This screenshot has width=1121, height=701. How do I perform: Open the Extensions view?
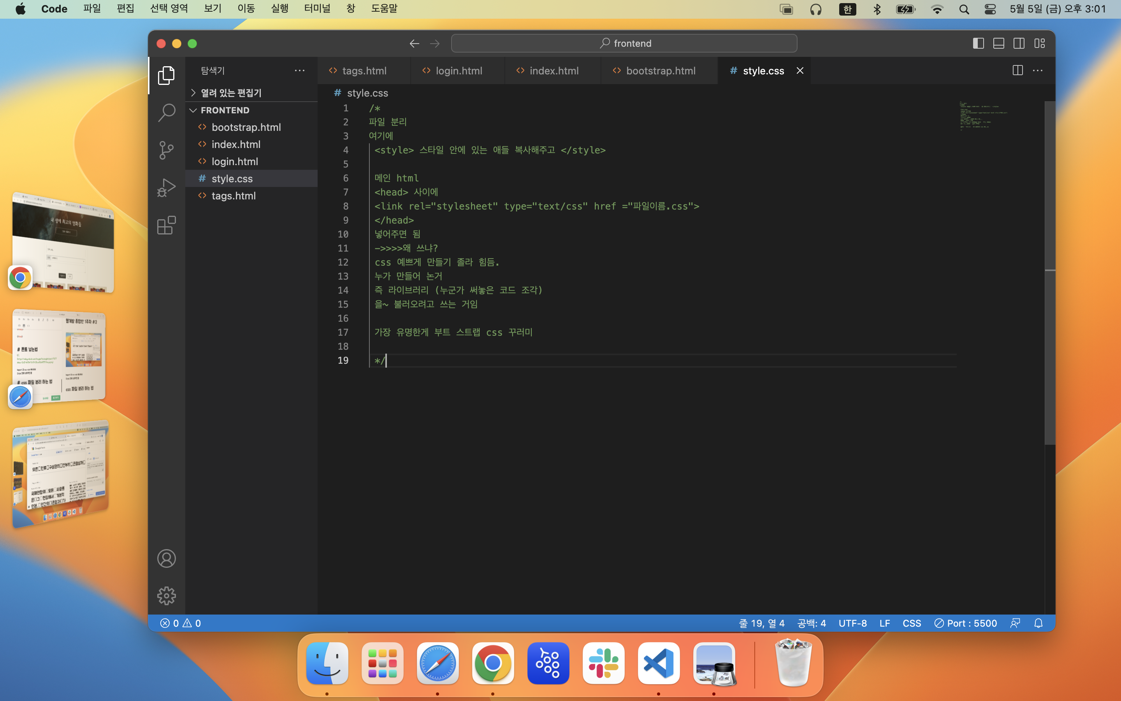(x=166, y=225)
